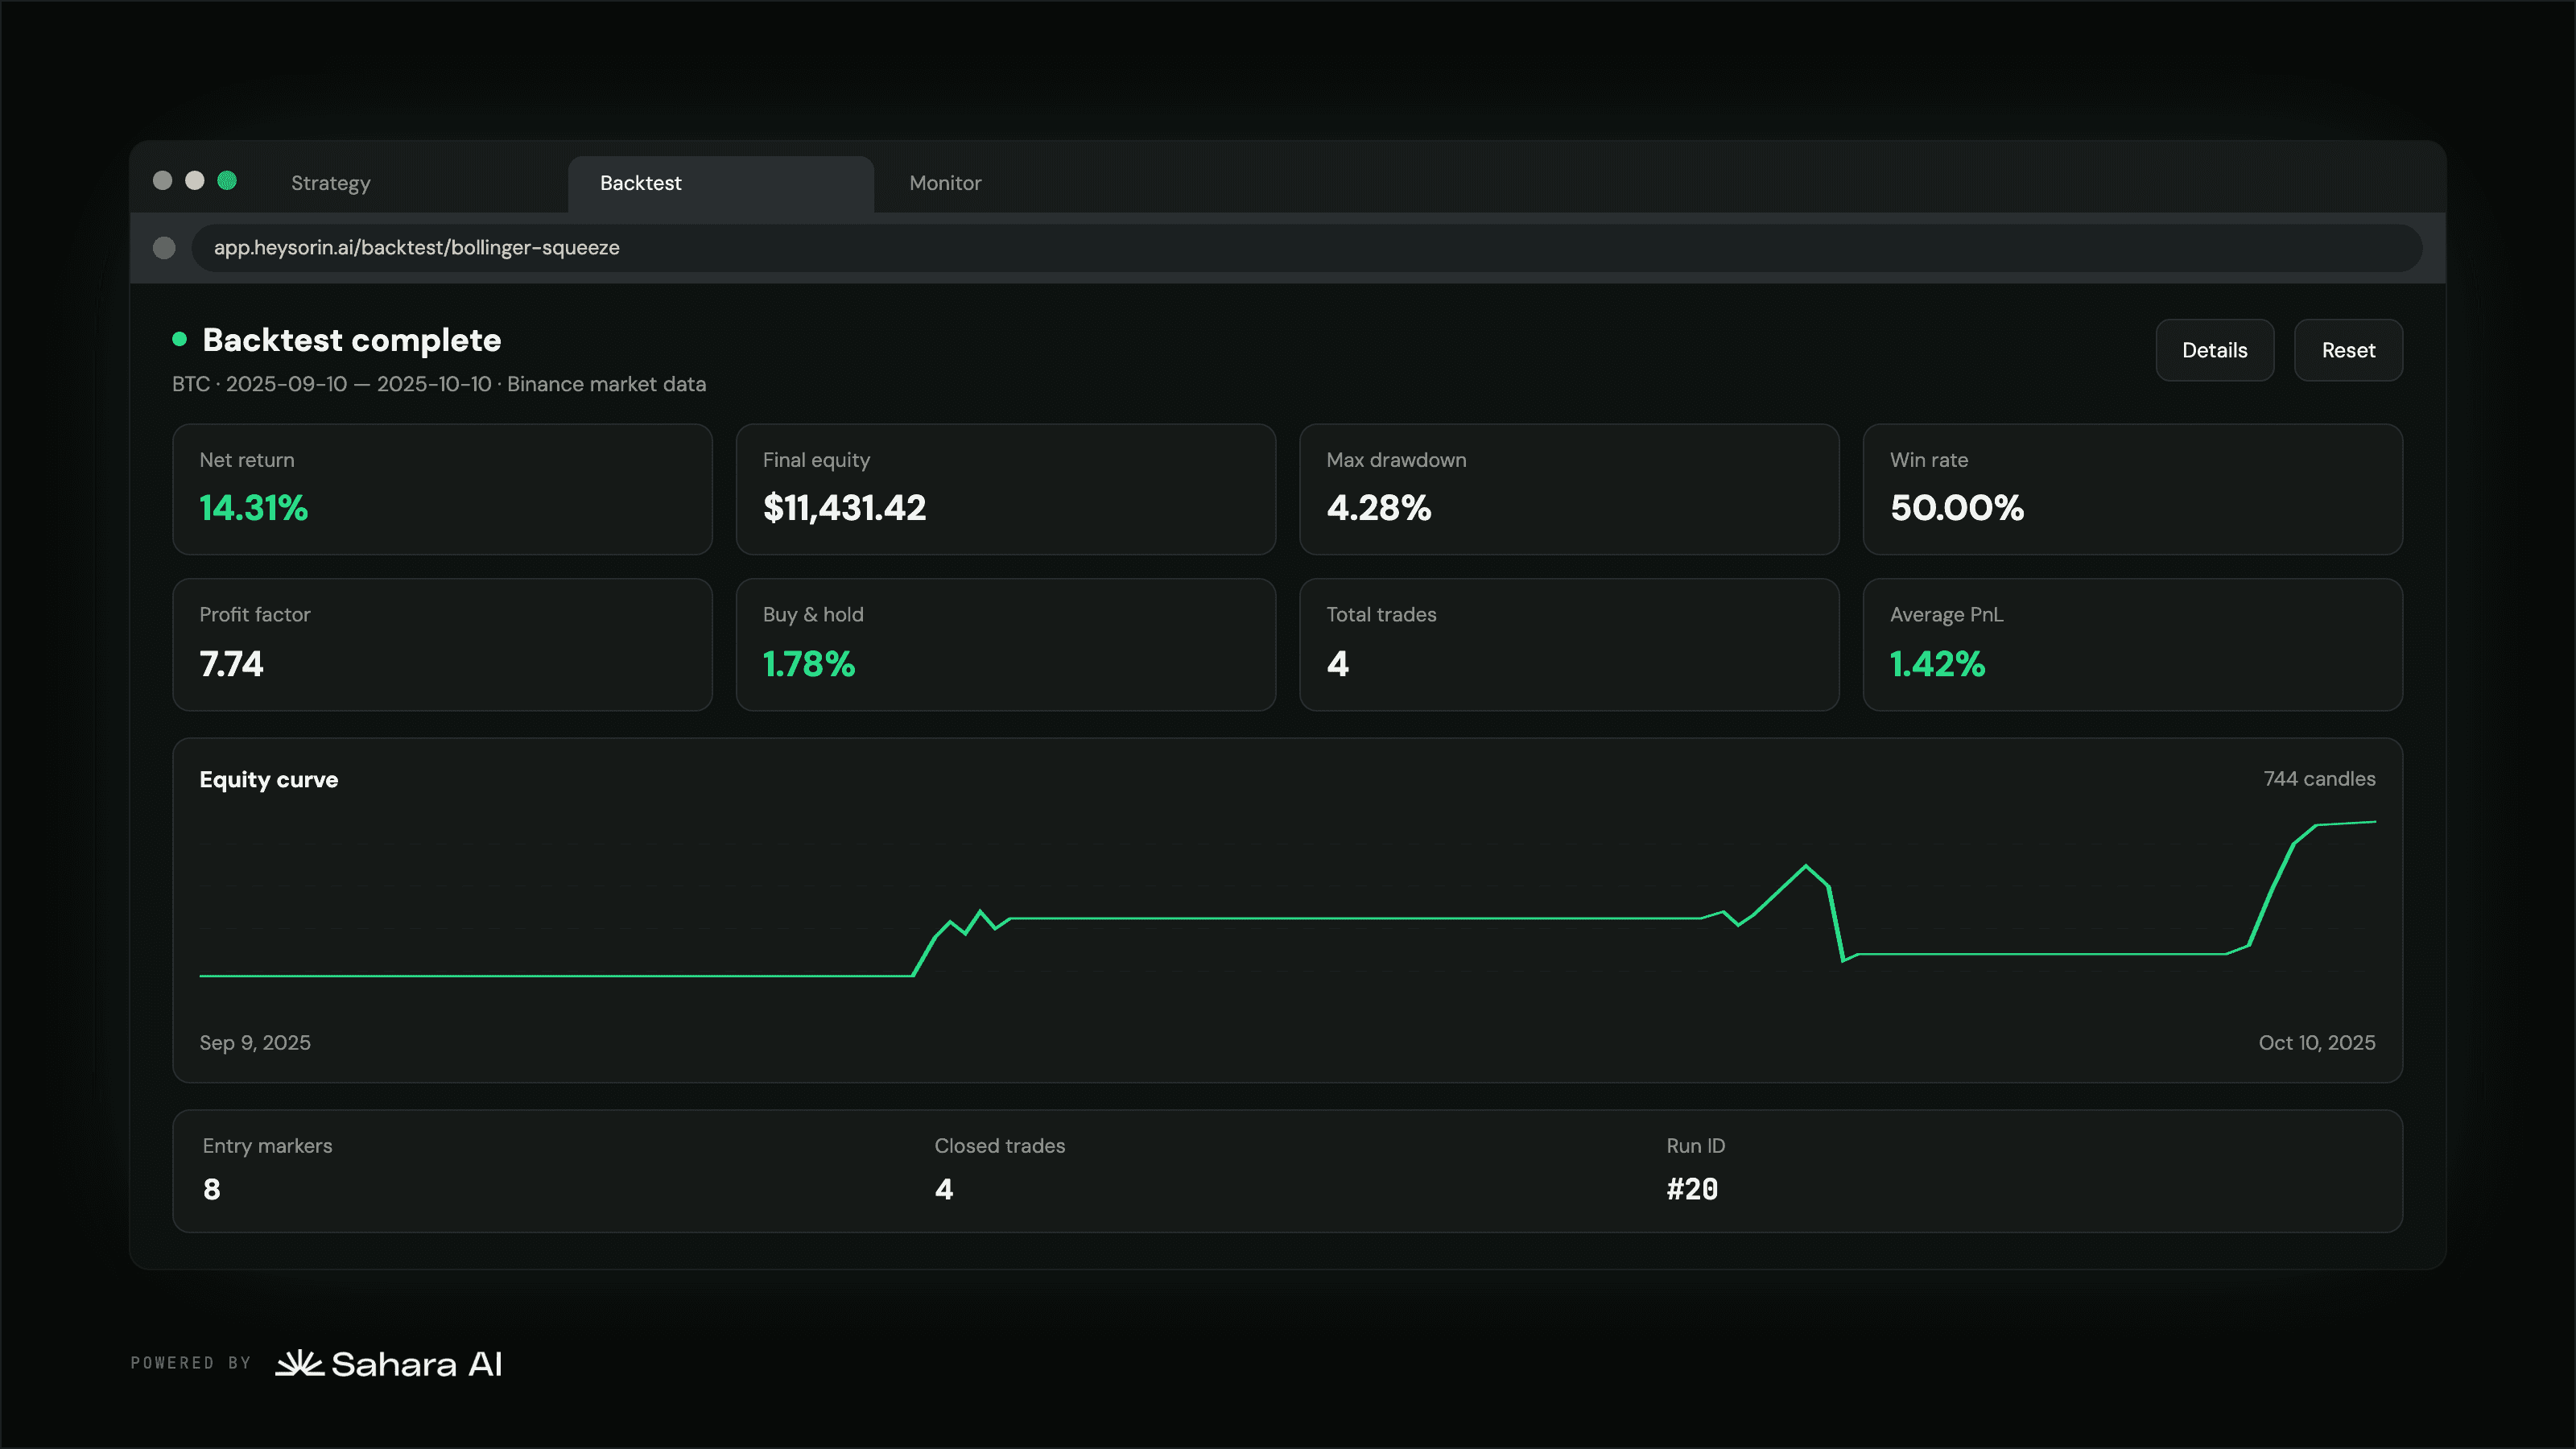Click the green window dot
This screenshot has height=1449, width=2576.
tap(227, 180)
